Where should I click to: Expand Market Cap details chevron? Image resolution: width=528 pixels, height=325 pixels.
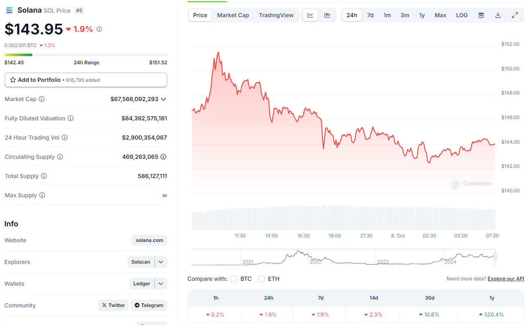click(163, 99)
